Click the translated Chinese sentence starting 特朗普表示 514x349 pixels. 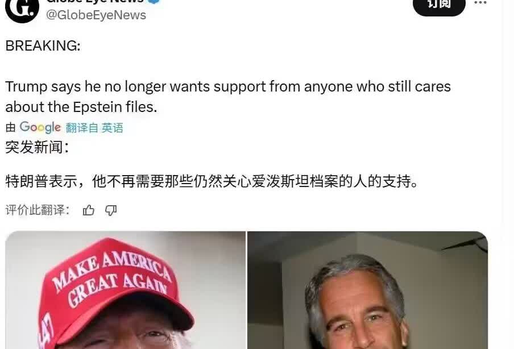pyautogui.click(x=212, y=181)
